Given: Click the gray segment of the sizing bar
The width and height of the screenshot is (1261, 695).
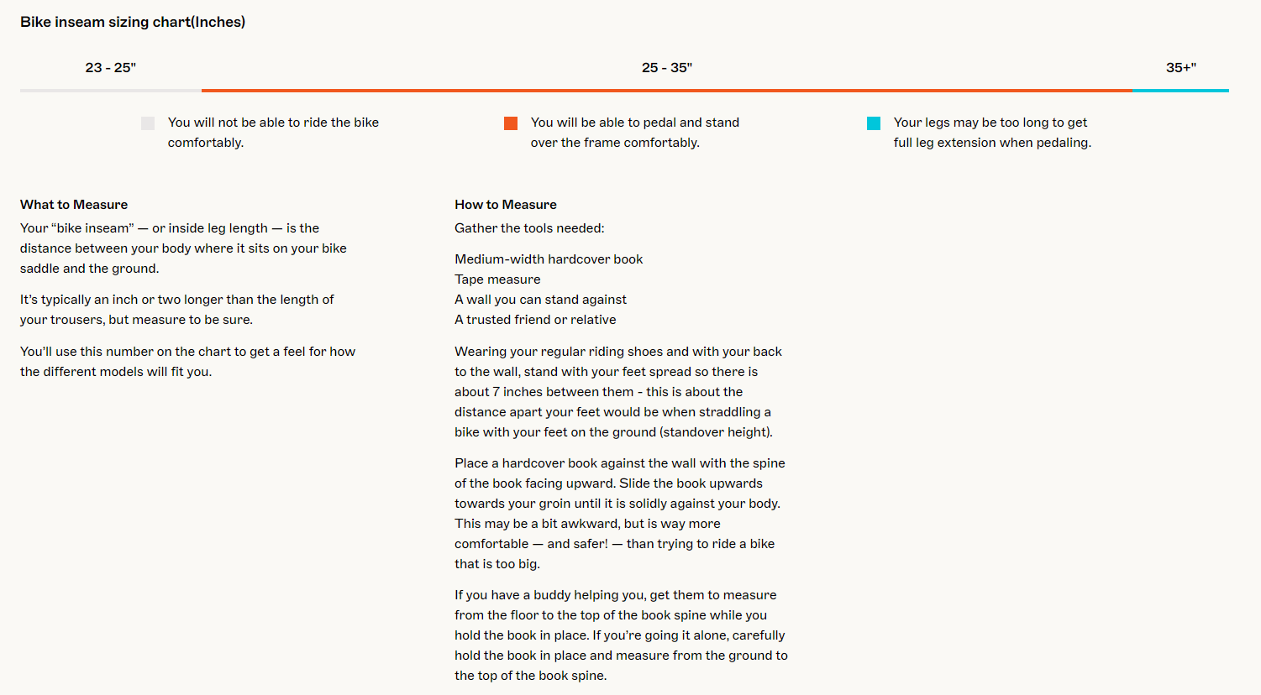Looking at the screenshot, I should tap(111, 90).
